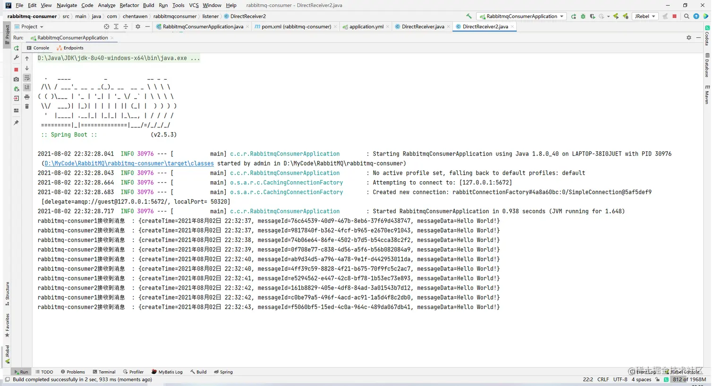Open the RabbitmqConsumerApplication.java editor tab
This screenshot has height=386, width=714.
coord(202,26)
